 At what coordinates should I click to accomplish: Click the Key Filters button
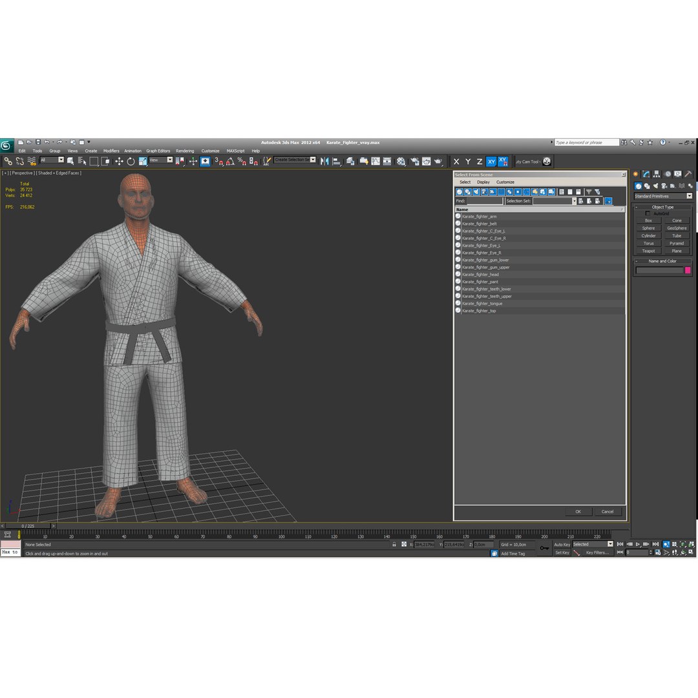[597, 553]
